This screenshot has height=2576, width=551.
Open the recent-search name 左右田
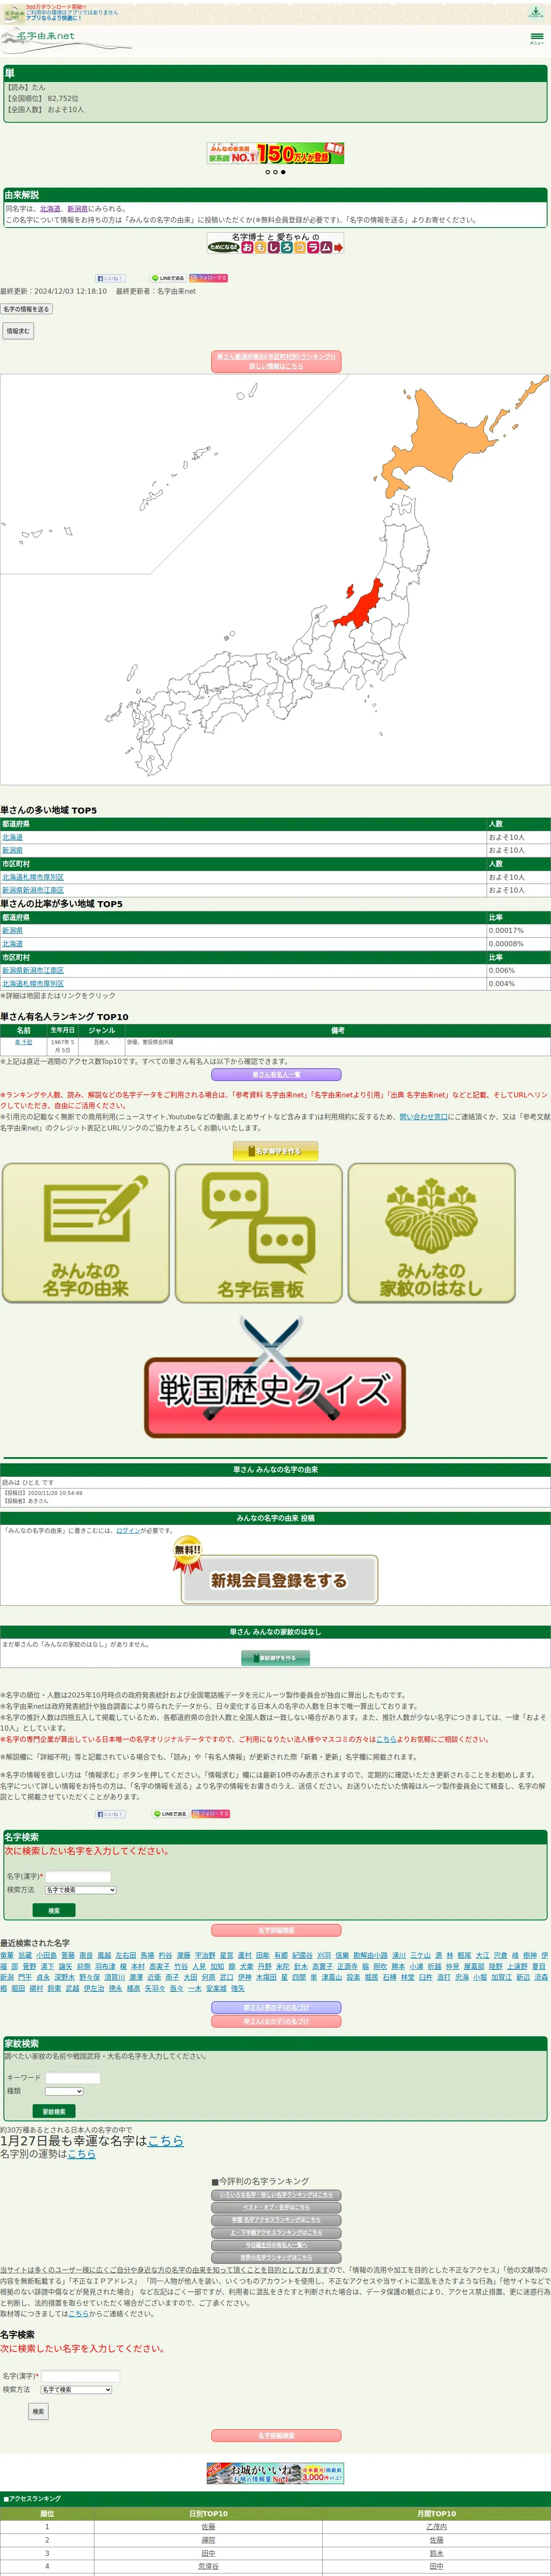tap(126, 1955)
